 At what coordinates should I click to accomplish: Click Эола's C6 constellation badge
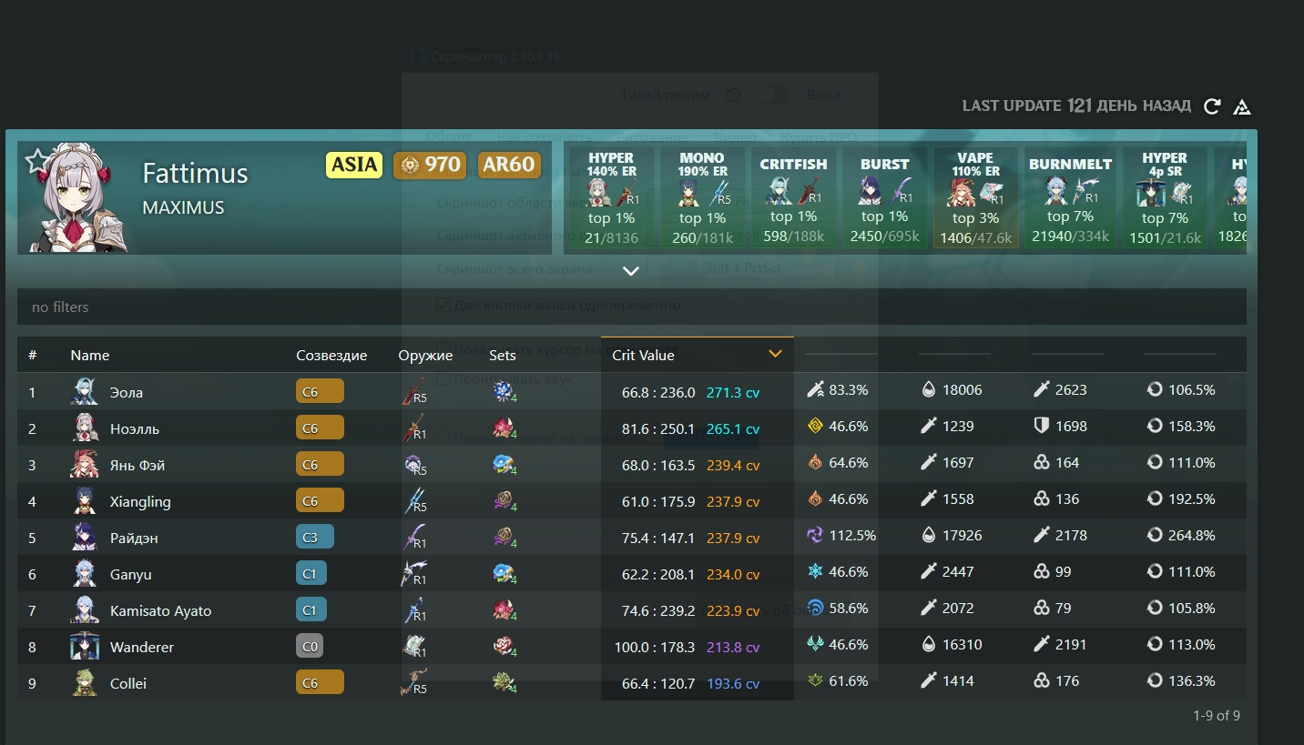(x=320, y=391)
